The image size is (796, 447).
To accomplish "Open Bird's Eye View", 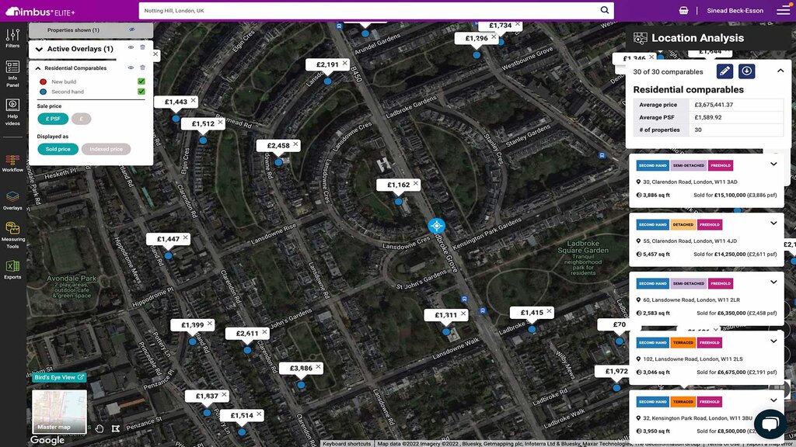I will coord(59,376).
